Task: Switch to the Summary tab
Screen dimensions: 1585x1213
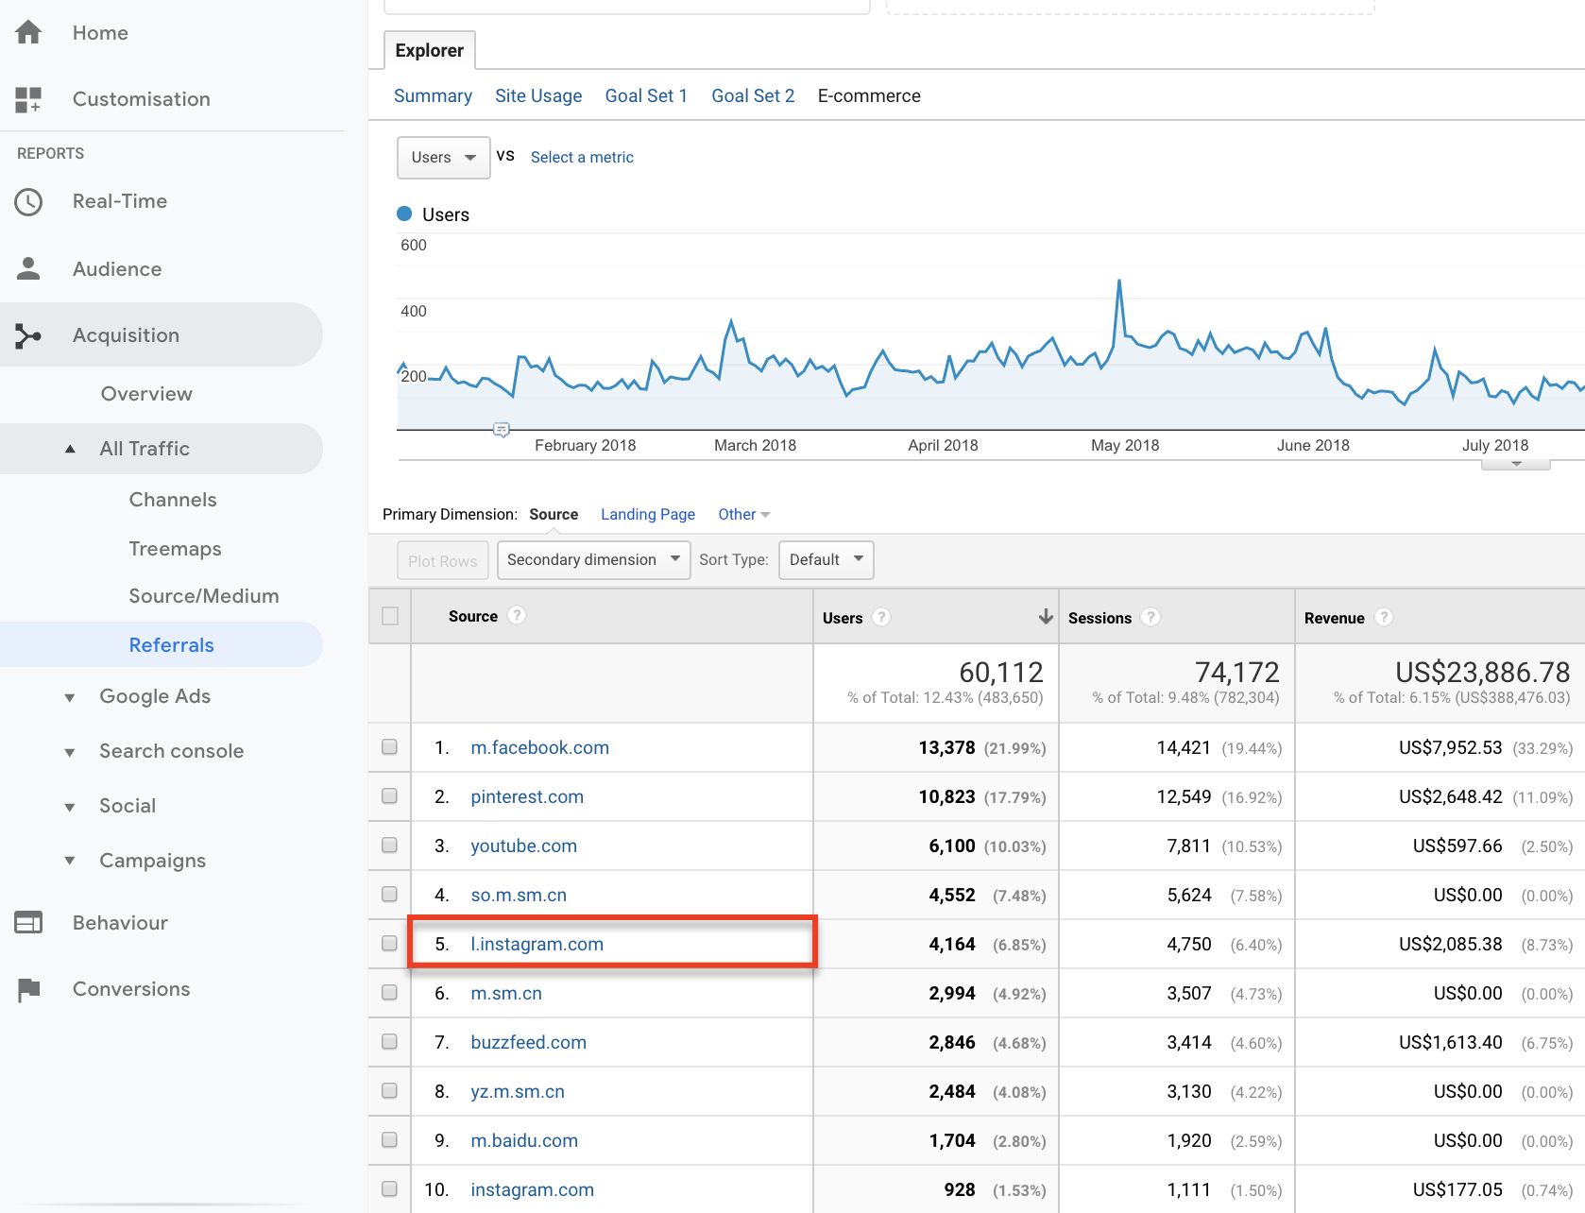Action: [433, 95]
